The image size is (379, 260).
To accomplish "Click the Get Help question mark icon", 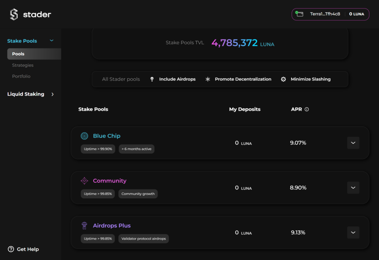I will pos(11,249).
